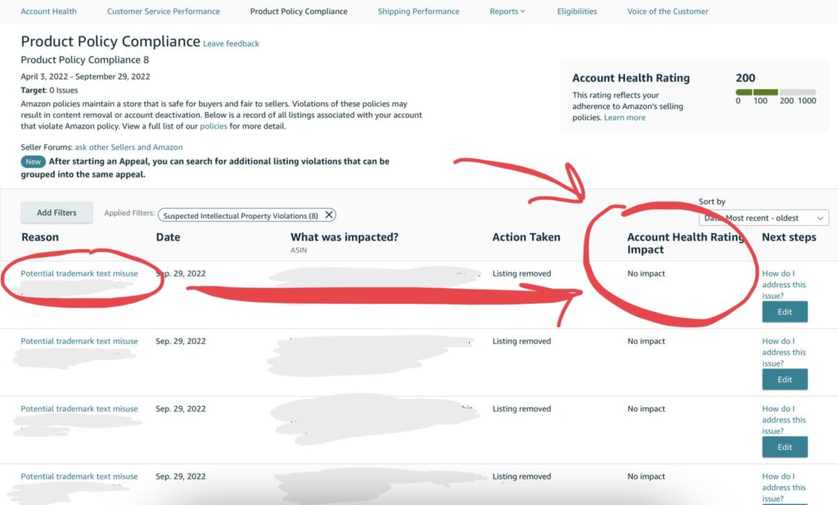The width and height of the screenshot is (838, 505).
Task: Click first row How do I address link
Action: pyautogui.click(x=783, y=284)
